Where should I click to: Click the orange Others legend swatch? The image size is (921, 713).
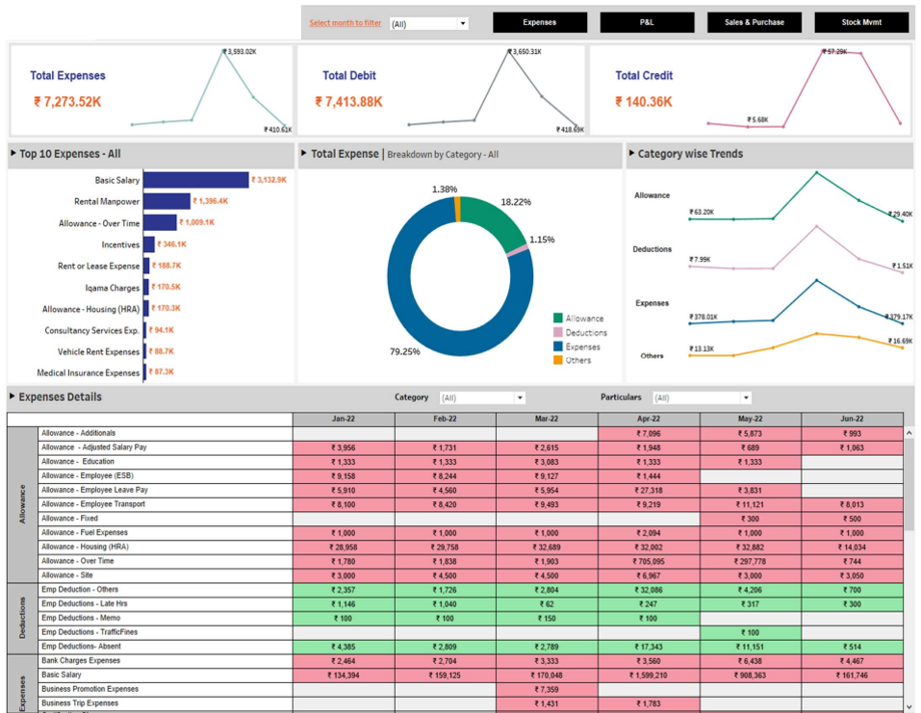[558, 361]
